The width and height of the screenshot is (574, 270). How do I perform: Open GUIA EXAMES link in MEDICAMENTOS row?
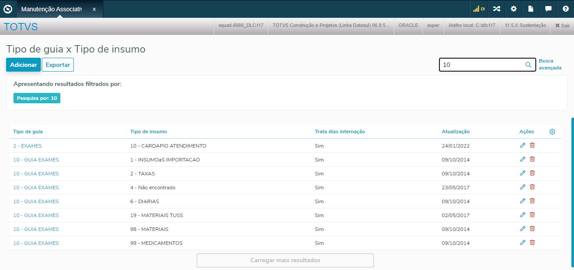click(36, 243)
